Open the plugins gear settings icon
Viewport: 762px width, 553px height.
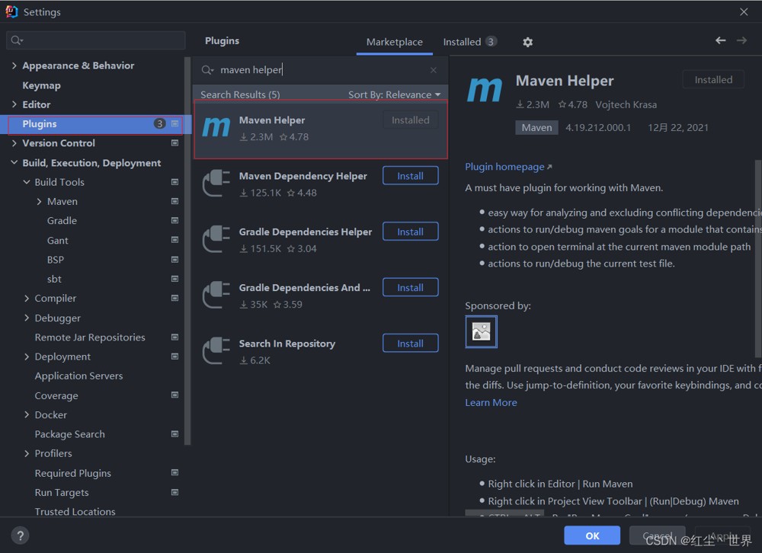(527, 43)
